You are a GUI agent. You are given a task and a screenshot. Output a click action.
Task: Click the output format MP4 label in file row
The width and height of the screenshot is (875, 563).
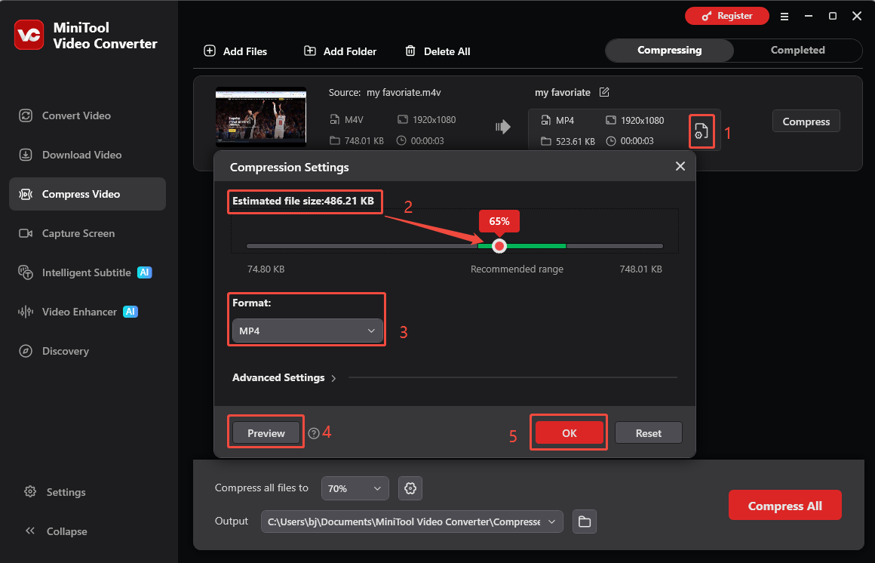(x=565, y=120)
